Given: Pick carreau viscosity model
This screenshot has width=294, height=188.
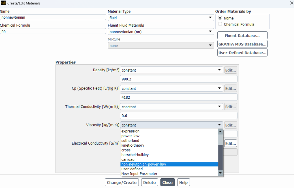Looking at the screenshot, I should coord(128,160).
